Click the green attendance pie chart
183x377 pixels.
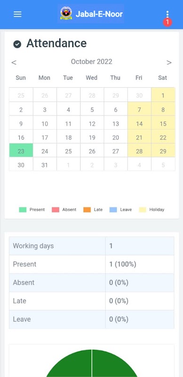91,363
